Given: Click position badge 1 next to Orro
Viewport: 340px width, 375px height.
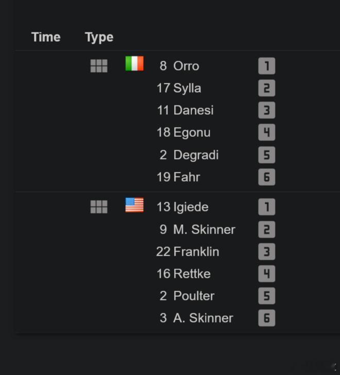Looking at the screenshot, I should point(266,66).
